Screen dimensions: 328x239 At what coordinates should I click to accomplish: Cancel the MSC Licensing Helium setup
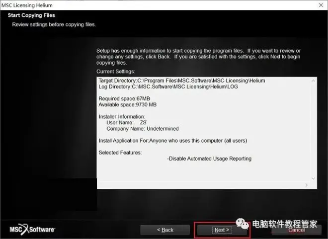tap(296, 230)
